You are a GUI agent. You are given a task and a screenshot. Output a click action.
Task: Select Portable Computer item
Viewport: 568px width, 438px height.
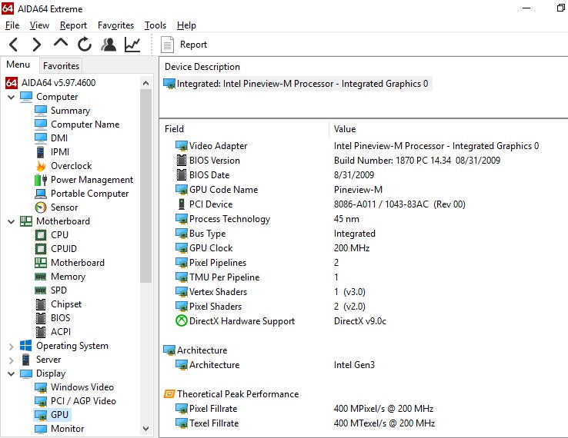(x=82, y=194)
